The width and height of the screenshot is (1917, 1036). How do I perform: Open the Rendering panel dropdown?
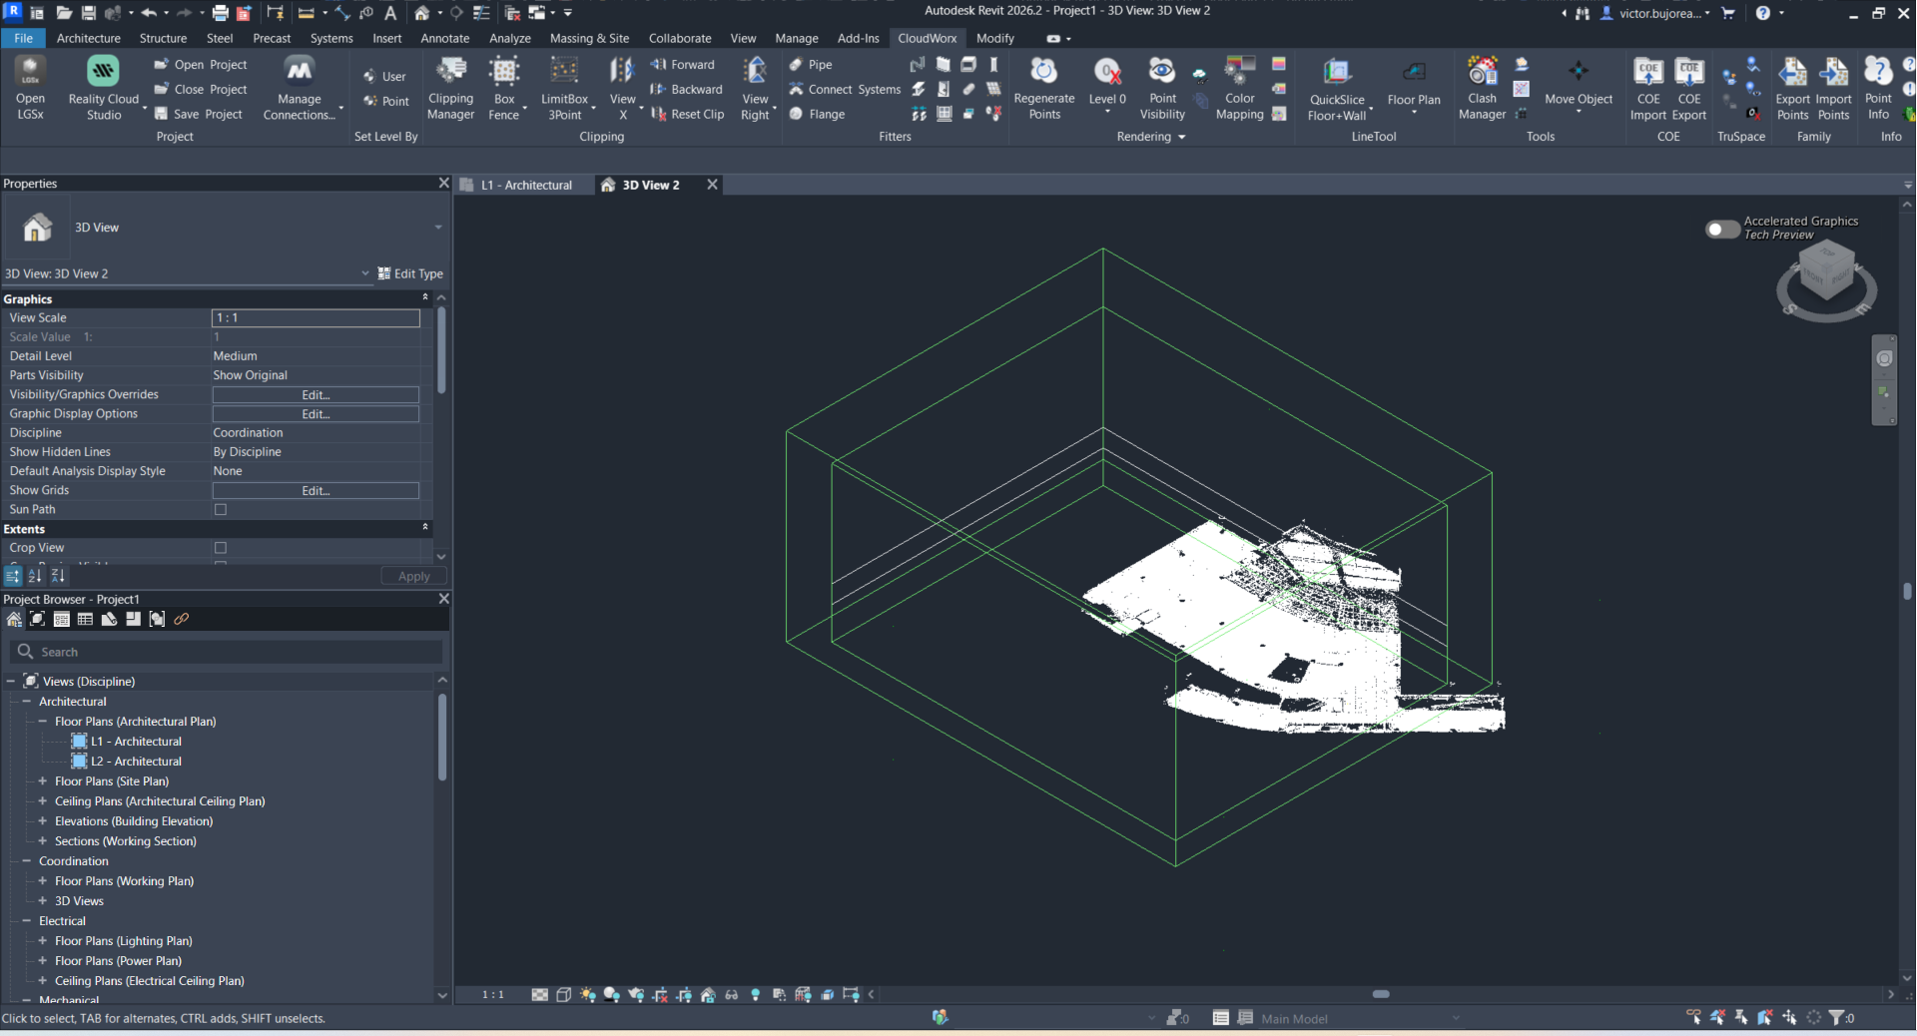[1181, 137]
